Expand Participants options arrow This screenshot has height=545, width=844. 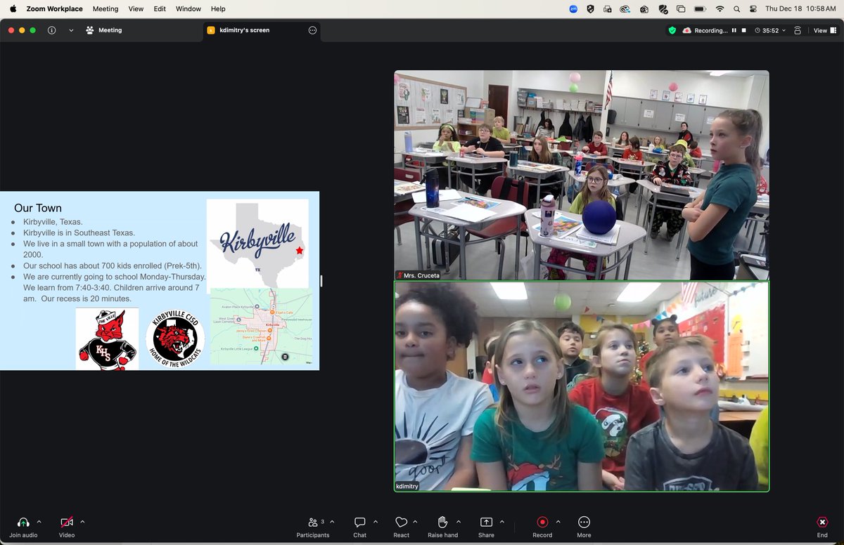pyautogui.click(x=332, y=522)
